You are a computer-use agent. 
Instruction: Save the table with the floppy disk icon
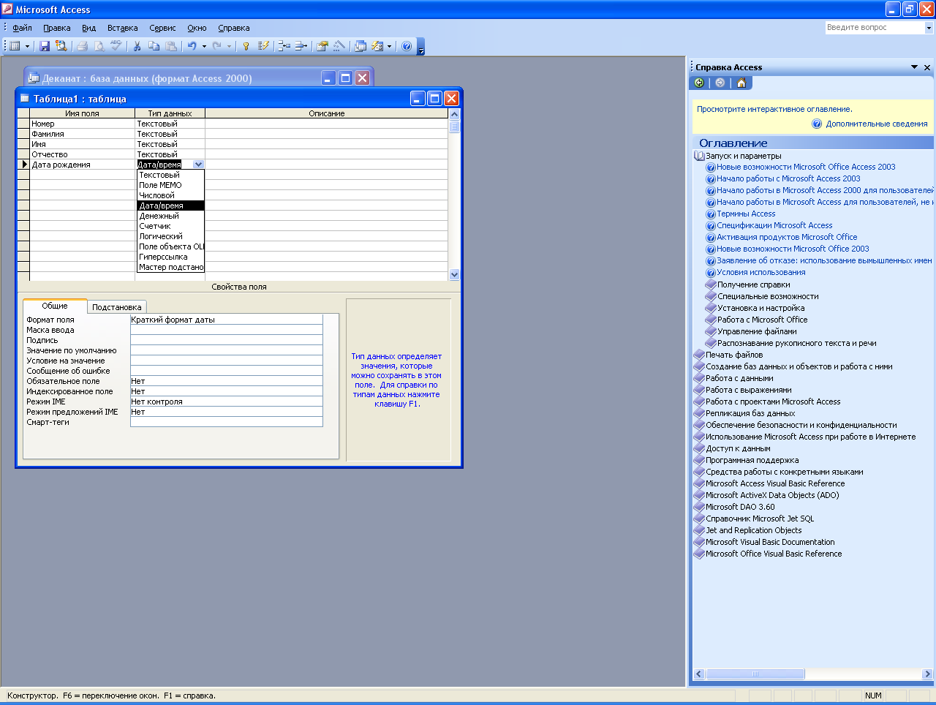[x=45, y=46]
